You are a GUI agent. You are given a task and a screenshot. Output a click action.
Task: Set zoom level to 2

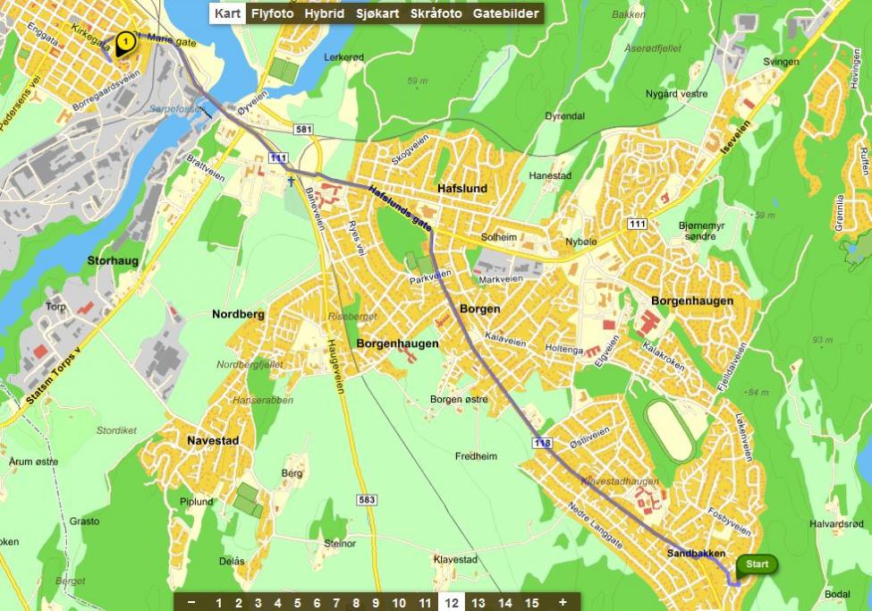[239, 603]
